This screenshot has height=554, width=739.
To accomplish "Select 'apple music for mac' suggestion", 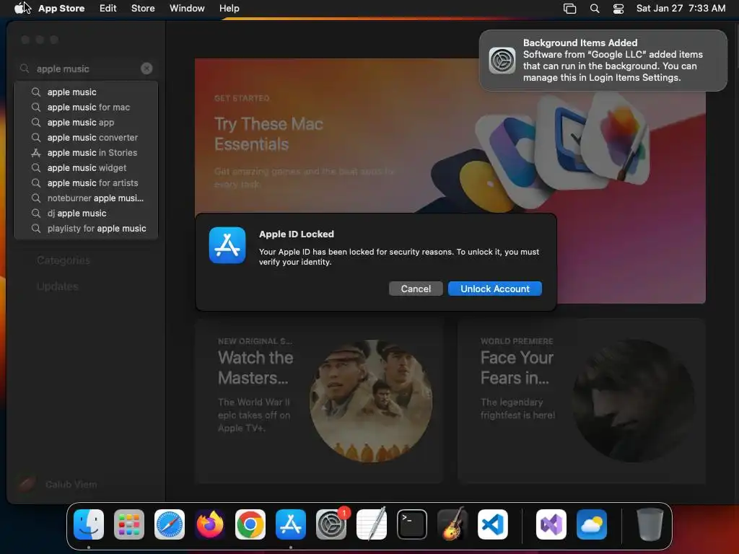I will click(x=87, y=107).
